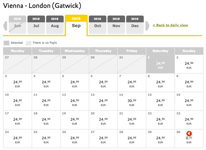Pick the Sunday 2 September fare
Viewport: 206px width, 150px height.
[x=189, y=64]
